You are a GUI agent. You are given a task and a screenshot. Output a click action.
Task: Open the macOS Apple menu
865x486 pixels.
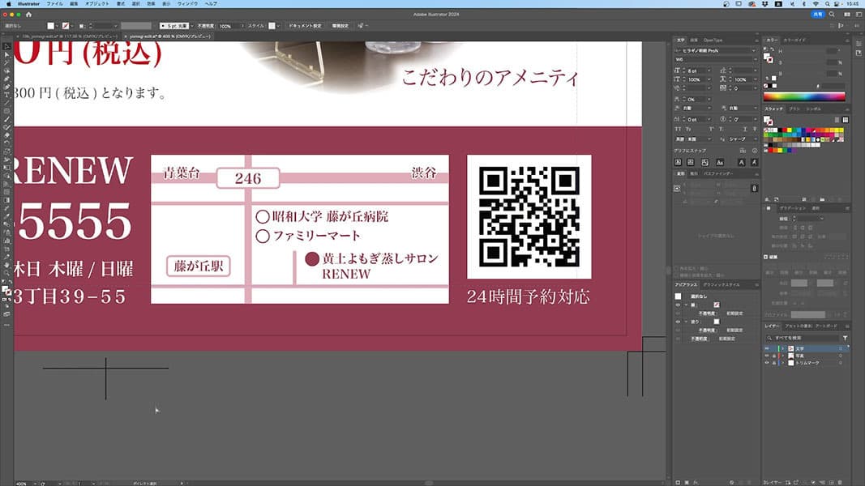coord(7,4)
